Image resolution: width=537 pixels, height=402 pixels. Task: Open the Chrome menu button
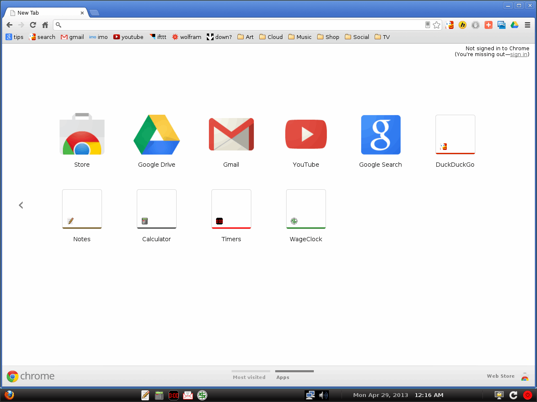tap(527, 25)
